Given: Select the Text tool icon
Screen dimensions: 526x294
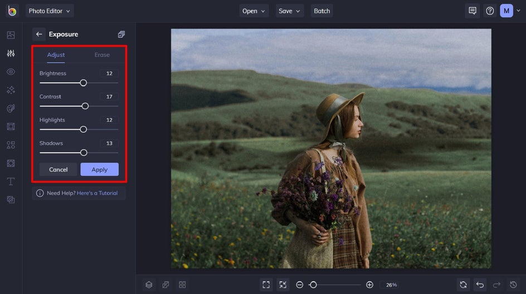Looking at the screenshot, I should [x=11, y=182].
